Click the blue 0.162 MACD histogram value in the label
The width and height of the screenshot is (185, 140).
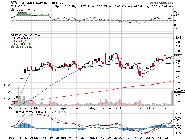tap(63, 112)
